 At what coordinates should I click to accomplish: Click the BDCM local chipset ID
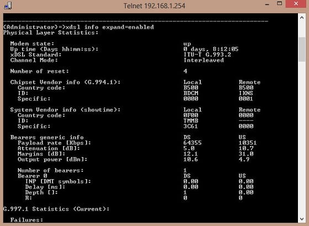(x=191, y=93)
